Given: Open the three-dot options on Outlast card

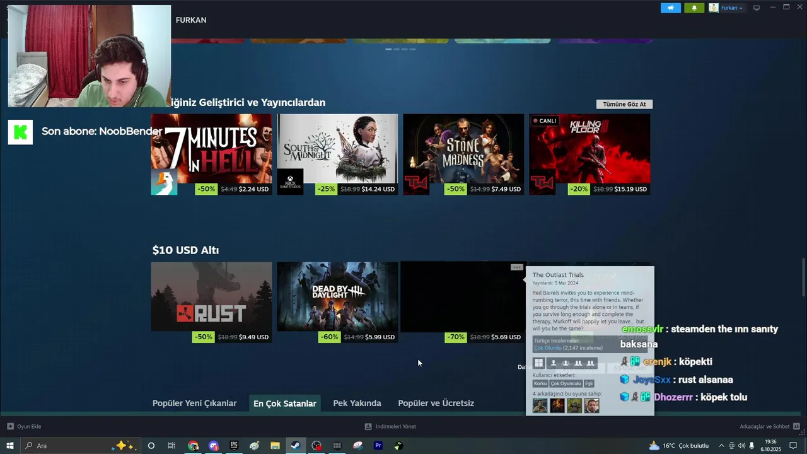Looking at the screenshot, I should coord(516,267).
